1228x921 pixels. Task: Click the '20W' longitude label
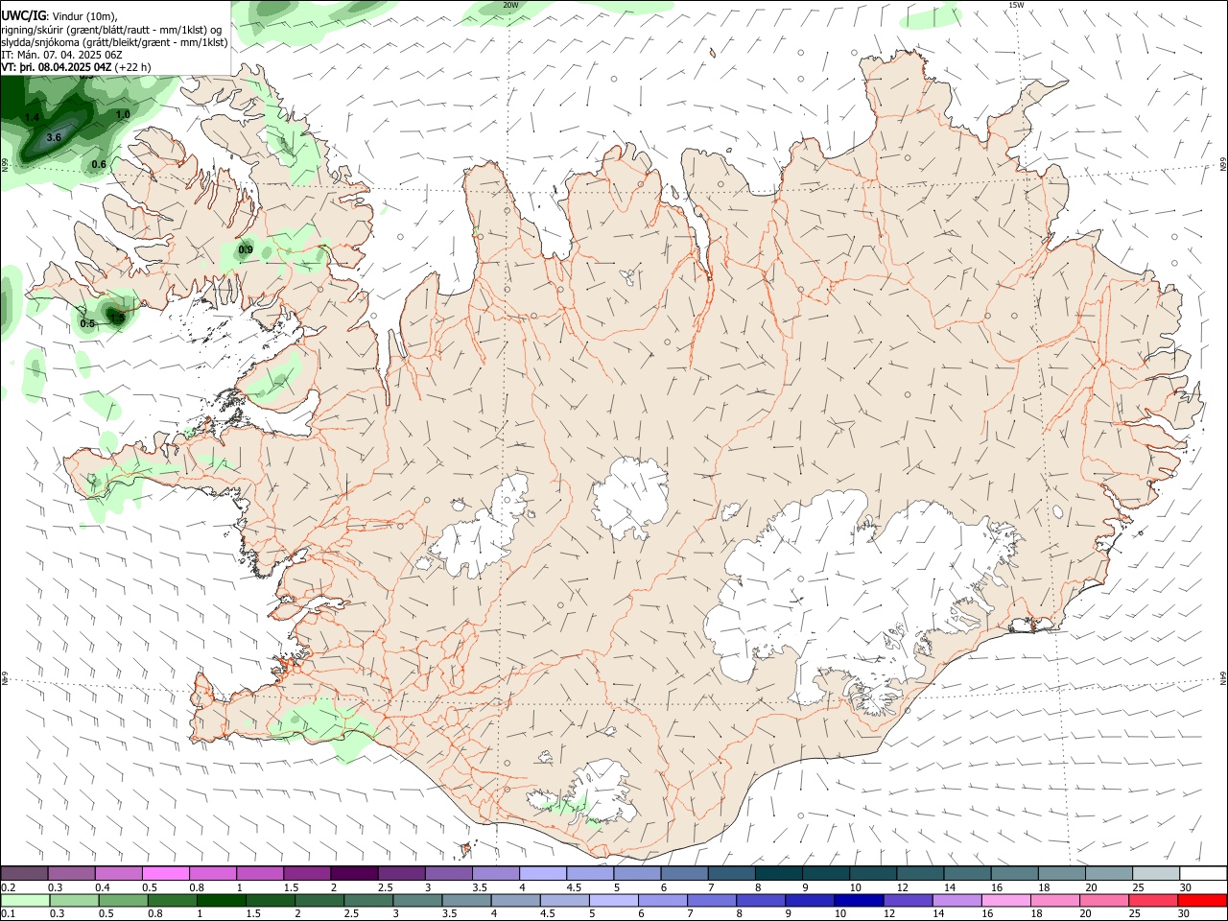(x=510, y=5)
